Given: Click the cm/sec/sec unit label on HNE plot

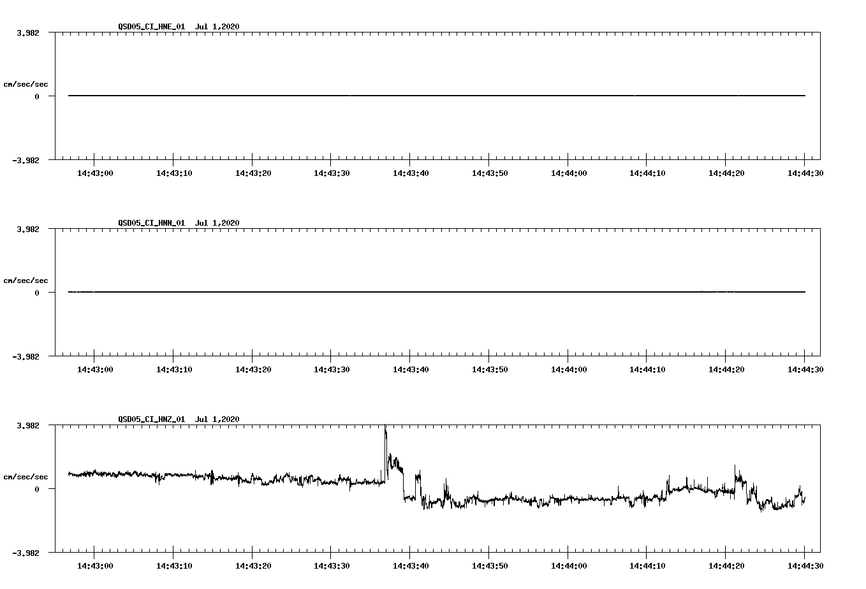Looking at the screenshot, I should coord(26,84).
